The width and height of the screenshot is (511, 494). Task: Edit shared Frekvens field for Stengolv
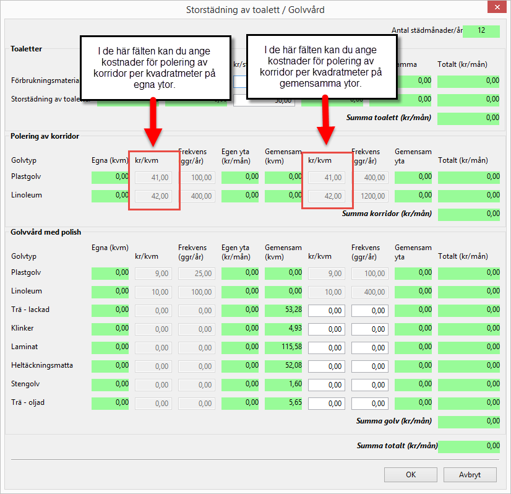point(370,385)
